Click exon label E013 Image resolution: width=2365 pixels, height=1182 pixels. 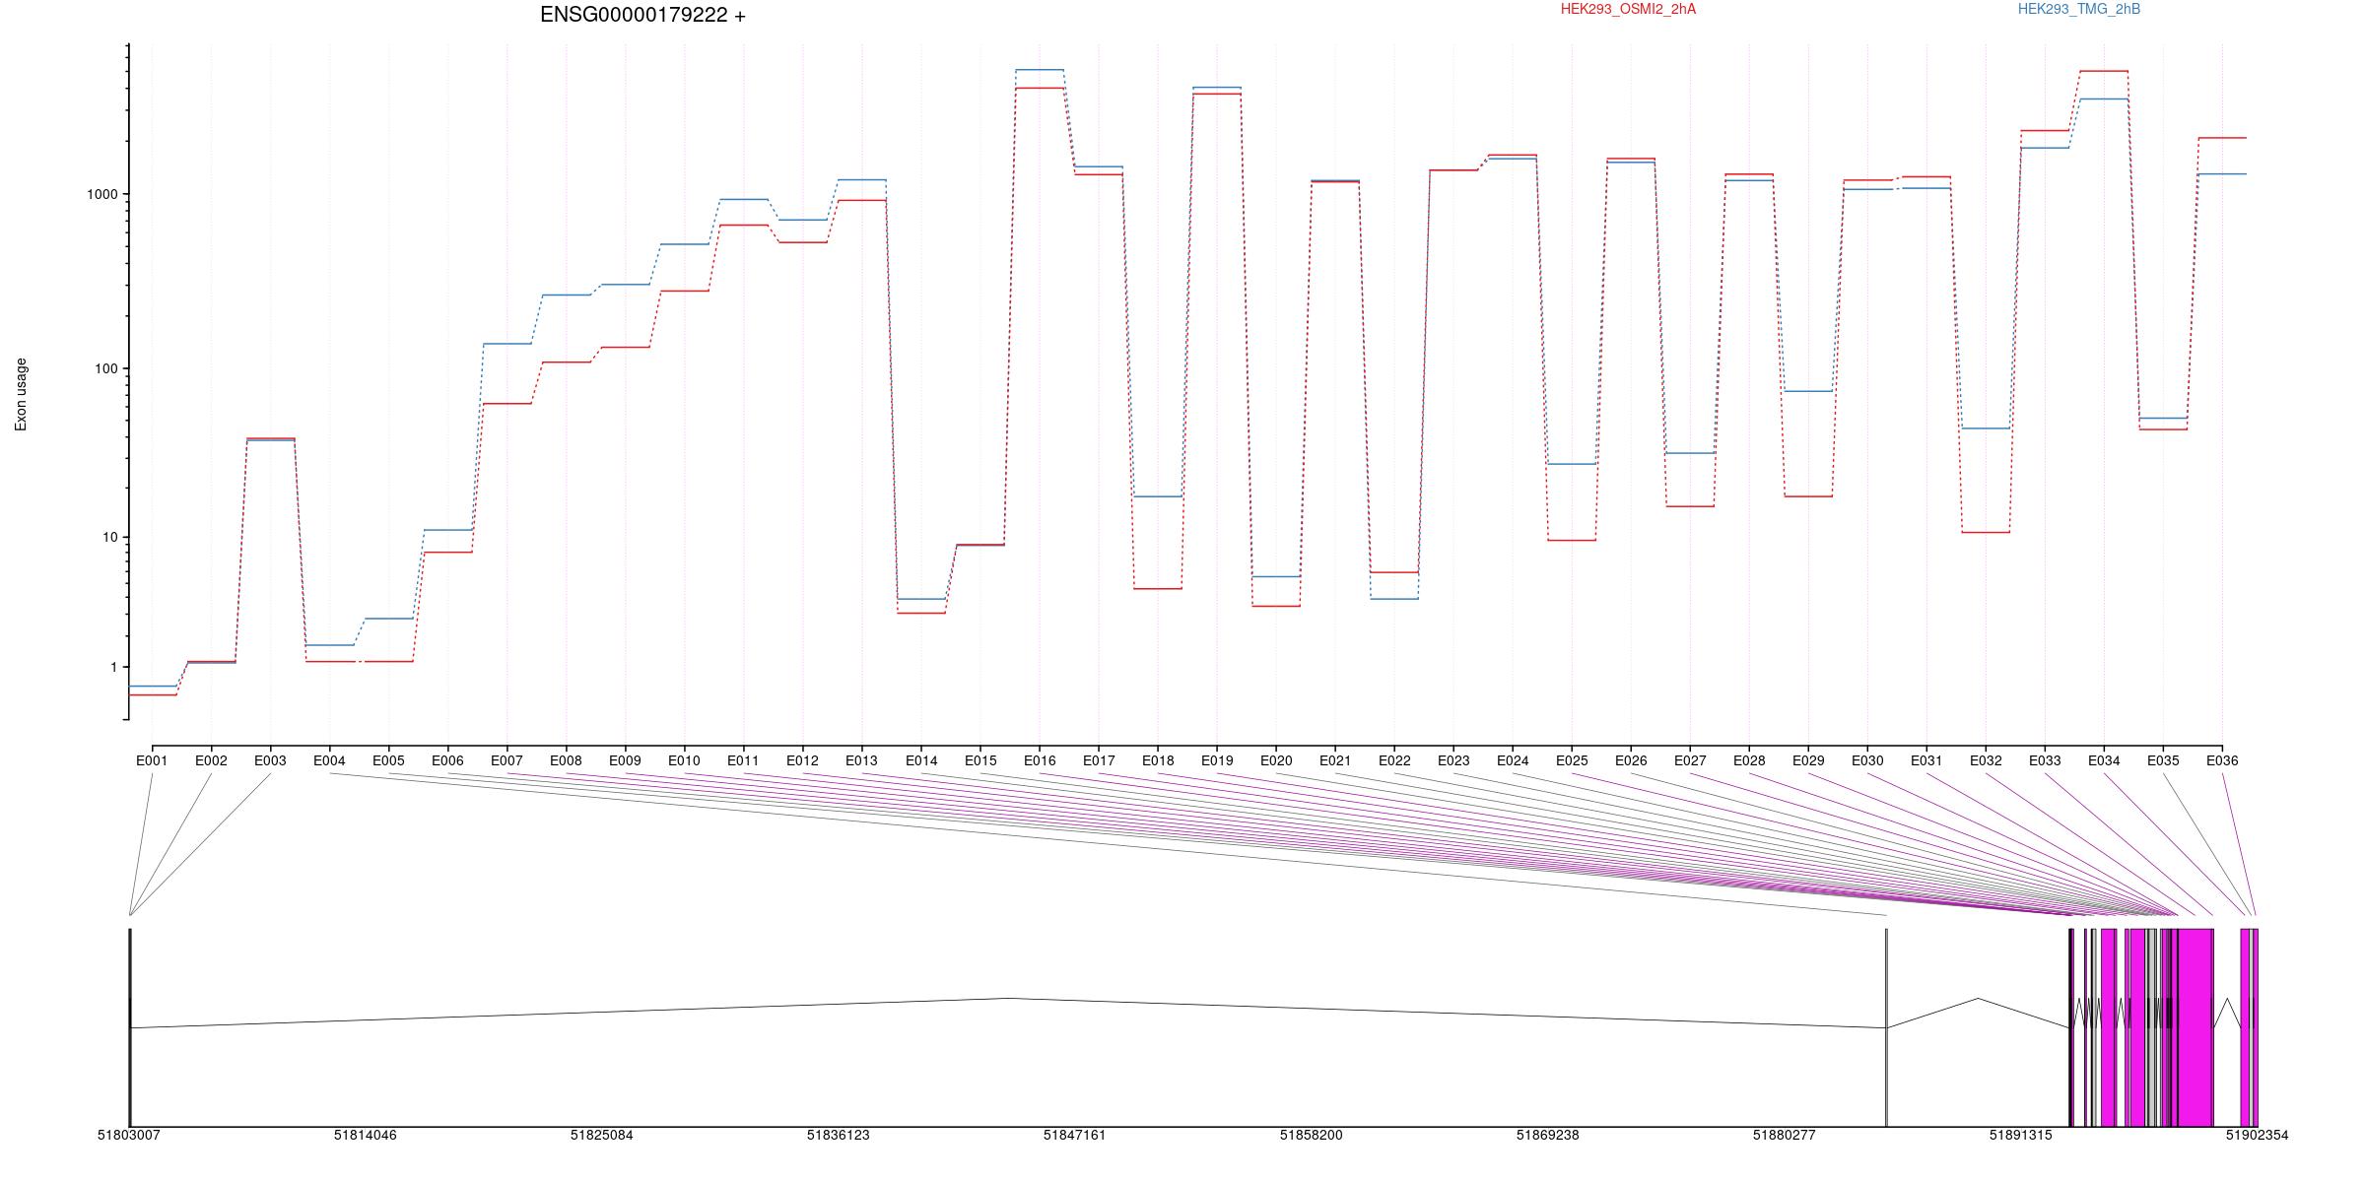(x=861, y=760)
